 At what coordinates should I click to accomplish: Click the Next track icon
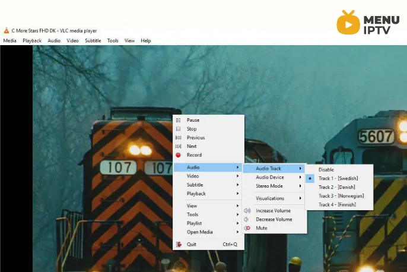pos(178,146)
